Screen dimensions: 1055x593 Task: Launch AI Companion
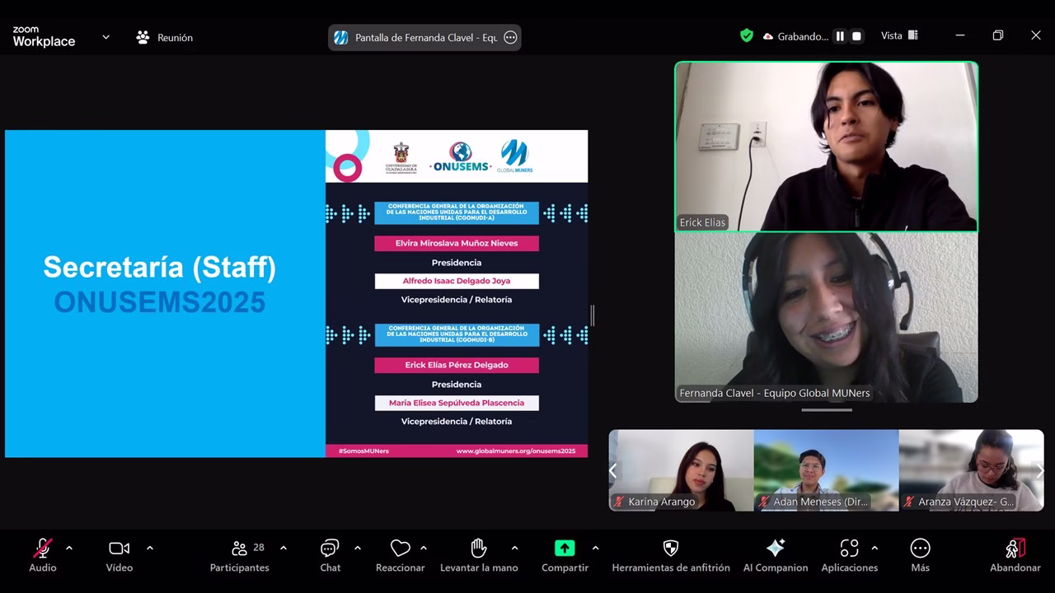pos(775,549)
